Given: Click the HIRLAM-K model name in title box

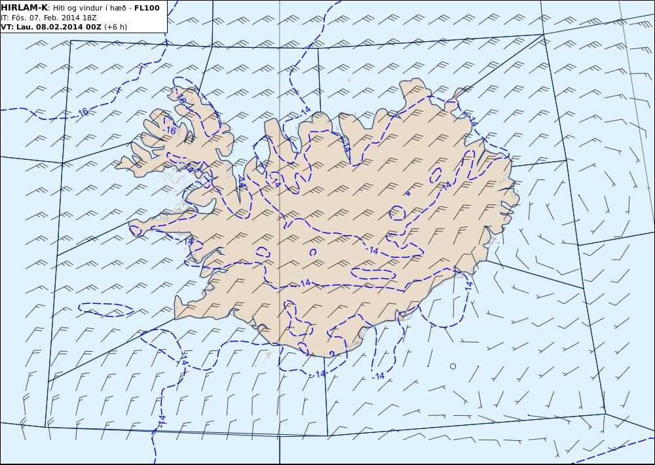Looking at the screenshot, I should [24, 8].
